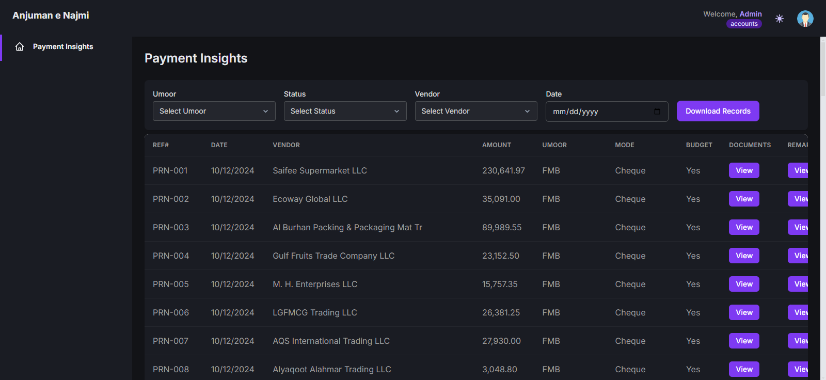The height and width of the screenshot is (380, 826).
Task: Toggle the light/dark theme sun icon
Action: pos(780,19)
